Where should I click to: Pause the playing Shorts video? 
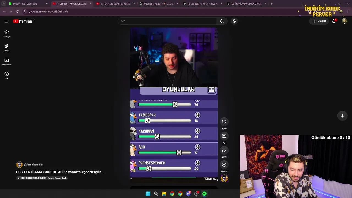tap(174, 105)
